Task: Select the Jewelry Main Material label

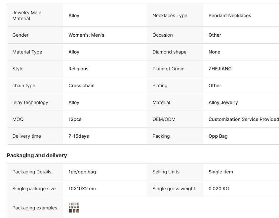Action: pyautogui.click(x=27, y=16)
